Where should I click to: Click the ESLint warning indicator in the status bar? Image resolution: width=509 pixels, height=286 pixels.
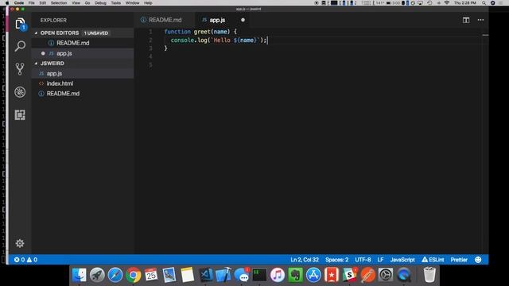pyautogui.click(x=433, y=260)
